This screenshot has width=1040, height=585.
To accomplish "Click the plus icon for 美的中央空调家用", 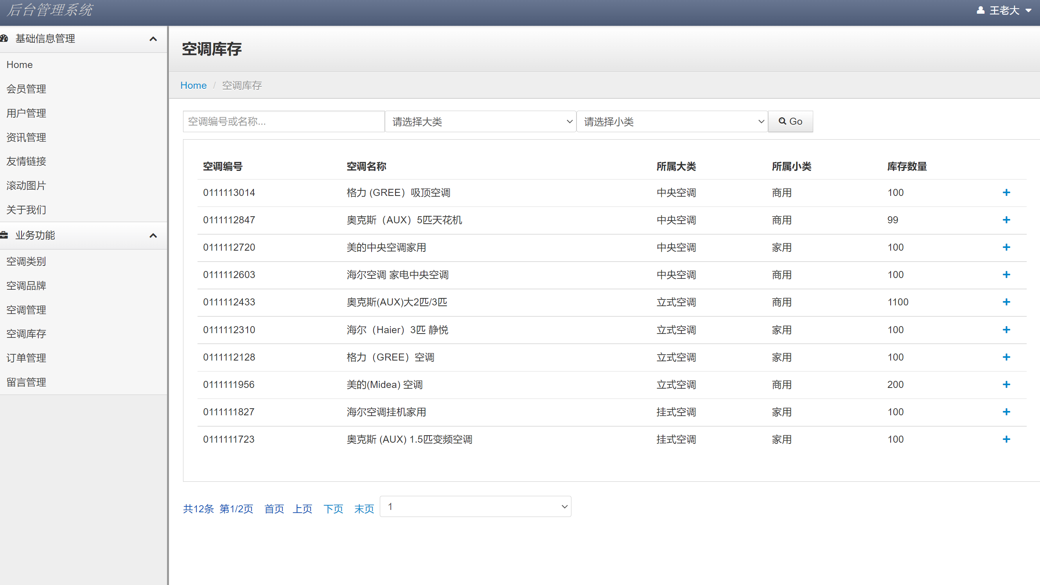I will (x=1006, y=247).
